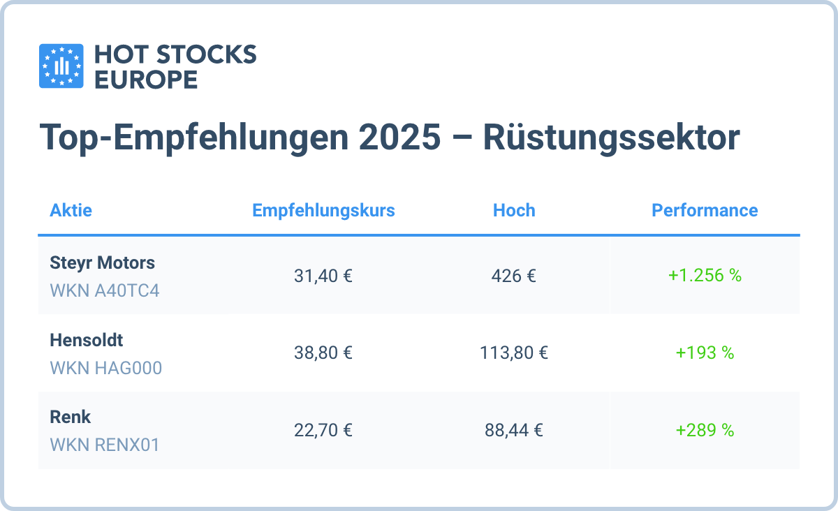This screenshot has width=838, height=511.
Task: Click the Hot Stocks Europe logo icon
Action: point(61,66)
